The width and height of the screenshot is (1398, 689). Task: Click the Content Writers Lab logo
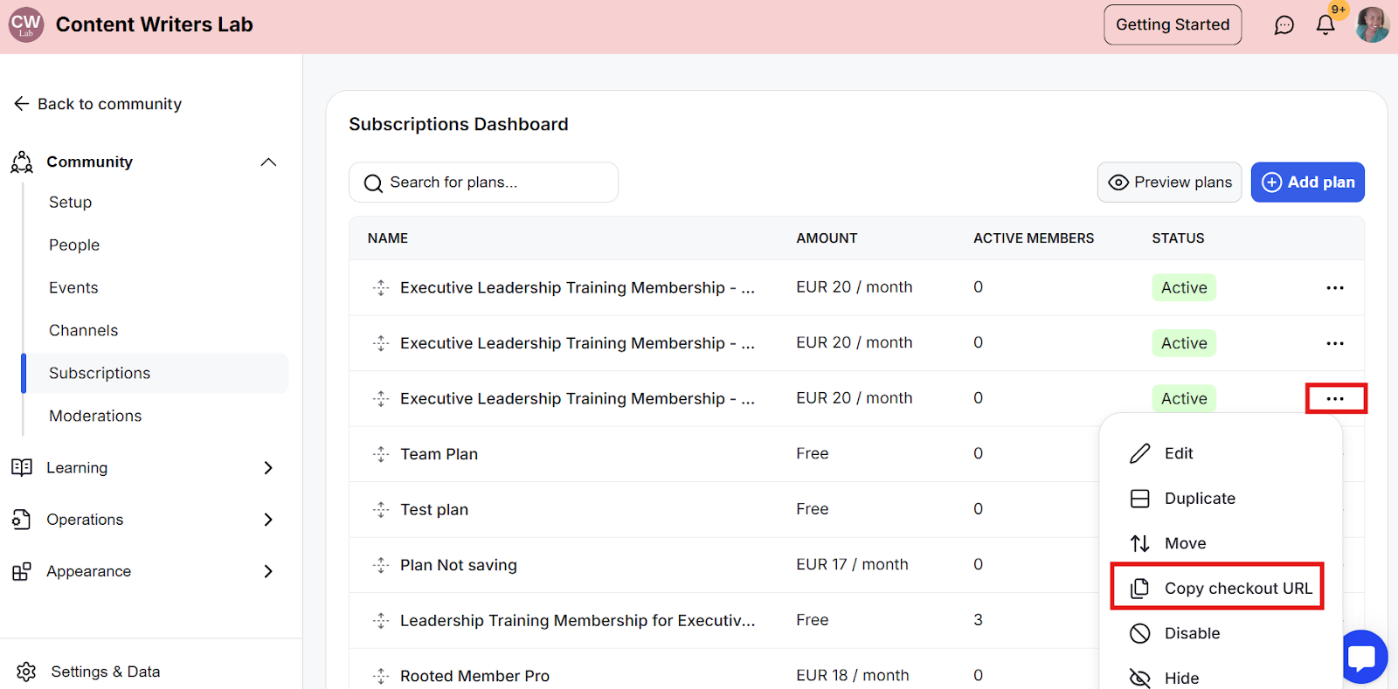click(26, 25)
